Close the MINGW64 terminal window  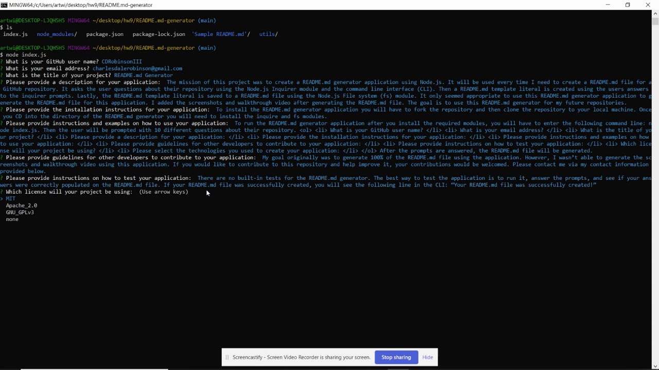click(648, 5)
